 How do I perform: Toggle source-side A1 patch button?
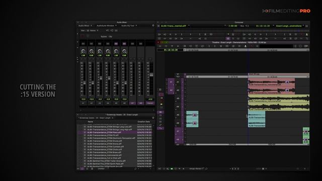(x=171, y=82)
